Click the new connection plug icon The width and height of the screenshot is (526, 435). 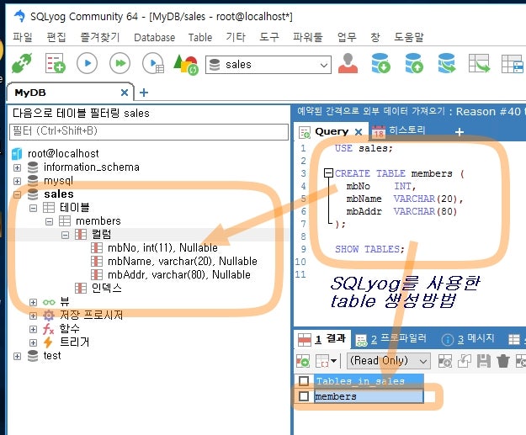[x=22, y=63]
